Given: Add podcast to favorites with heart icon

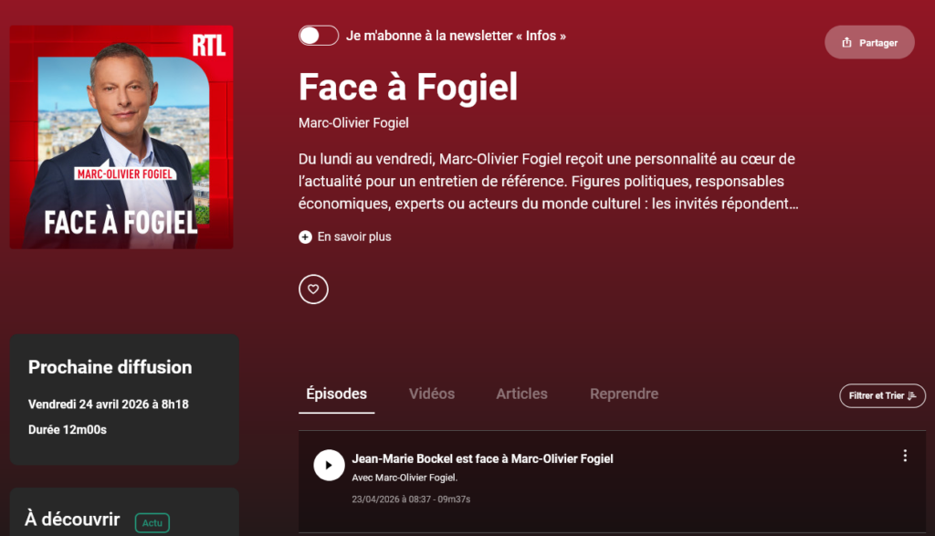Looking at the screenshot, I should point(313,289).
